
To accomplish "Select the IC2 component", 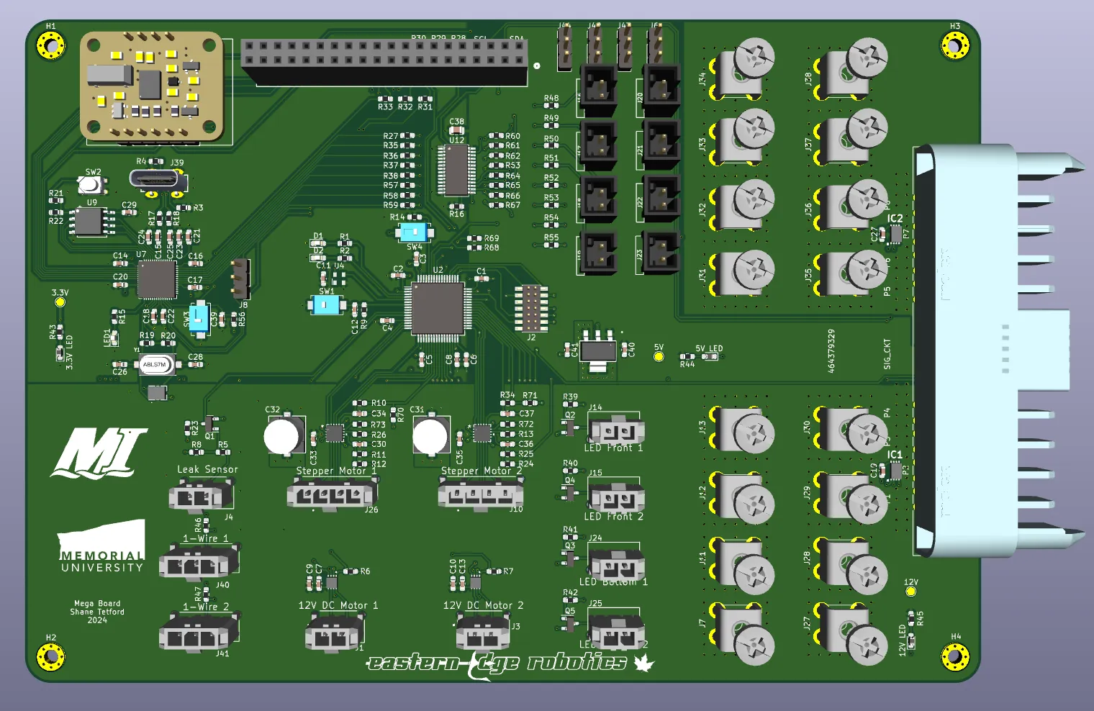I will coord(896,234).
